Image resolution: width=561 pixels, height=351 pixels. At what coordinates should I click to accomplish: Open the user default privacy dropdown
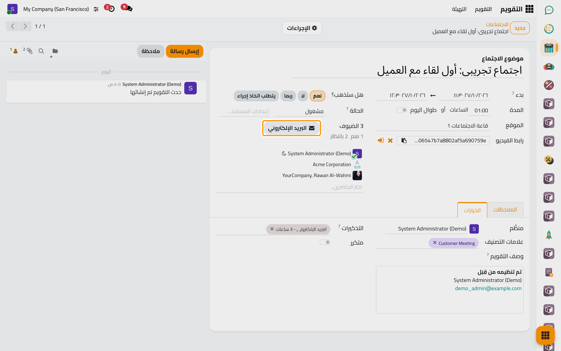pyautogui.click(x=244, y=111)
